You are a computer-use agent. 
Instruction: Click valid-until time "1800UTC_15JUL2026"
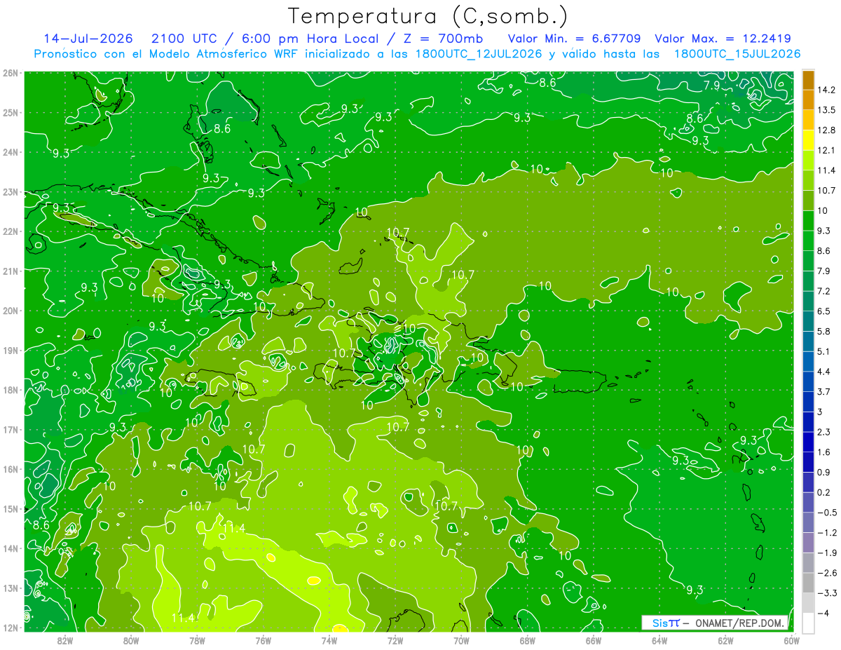pos(737,53)
